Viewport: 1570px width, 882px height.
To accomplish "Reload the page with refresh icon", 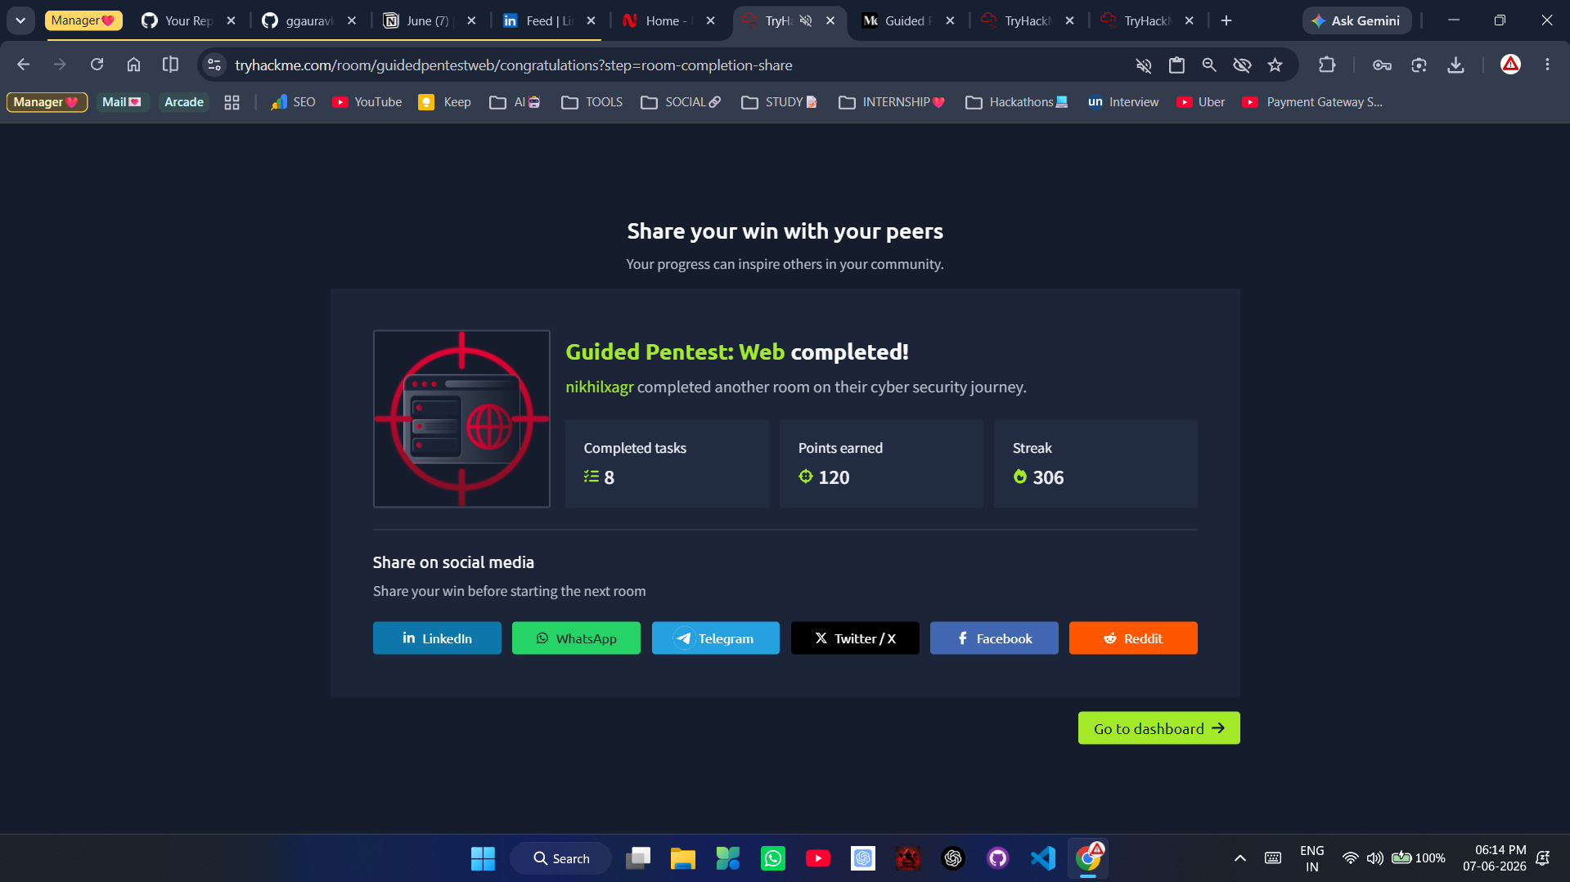I will click(x=97, y=65).
